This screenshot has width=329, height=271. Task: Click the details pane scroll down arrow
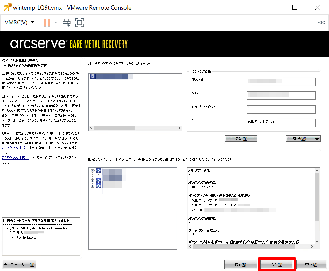[x=317, y=241]
